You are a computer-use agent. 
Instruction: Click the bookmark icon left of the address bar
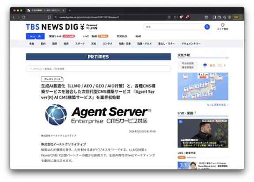tap(49, 17)
